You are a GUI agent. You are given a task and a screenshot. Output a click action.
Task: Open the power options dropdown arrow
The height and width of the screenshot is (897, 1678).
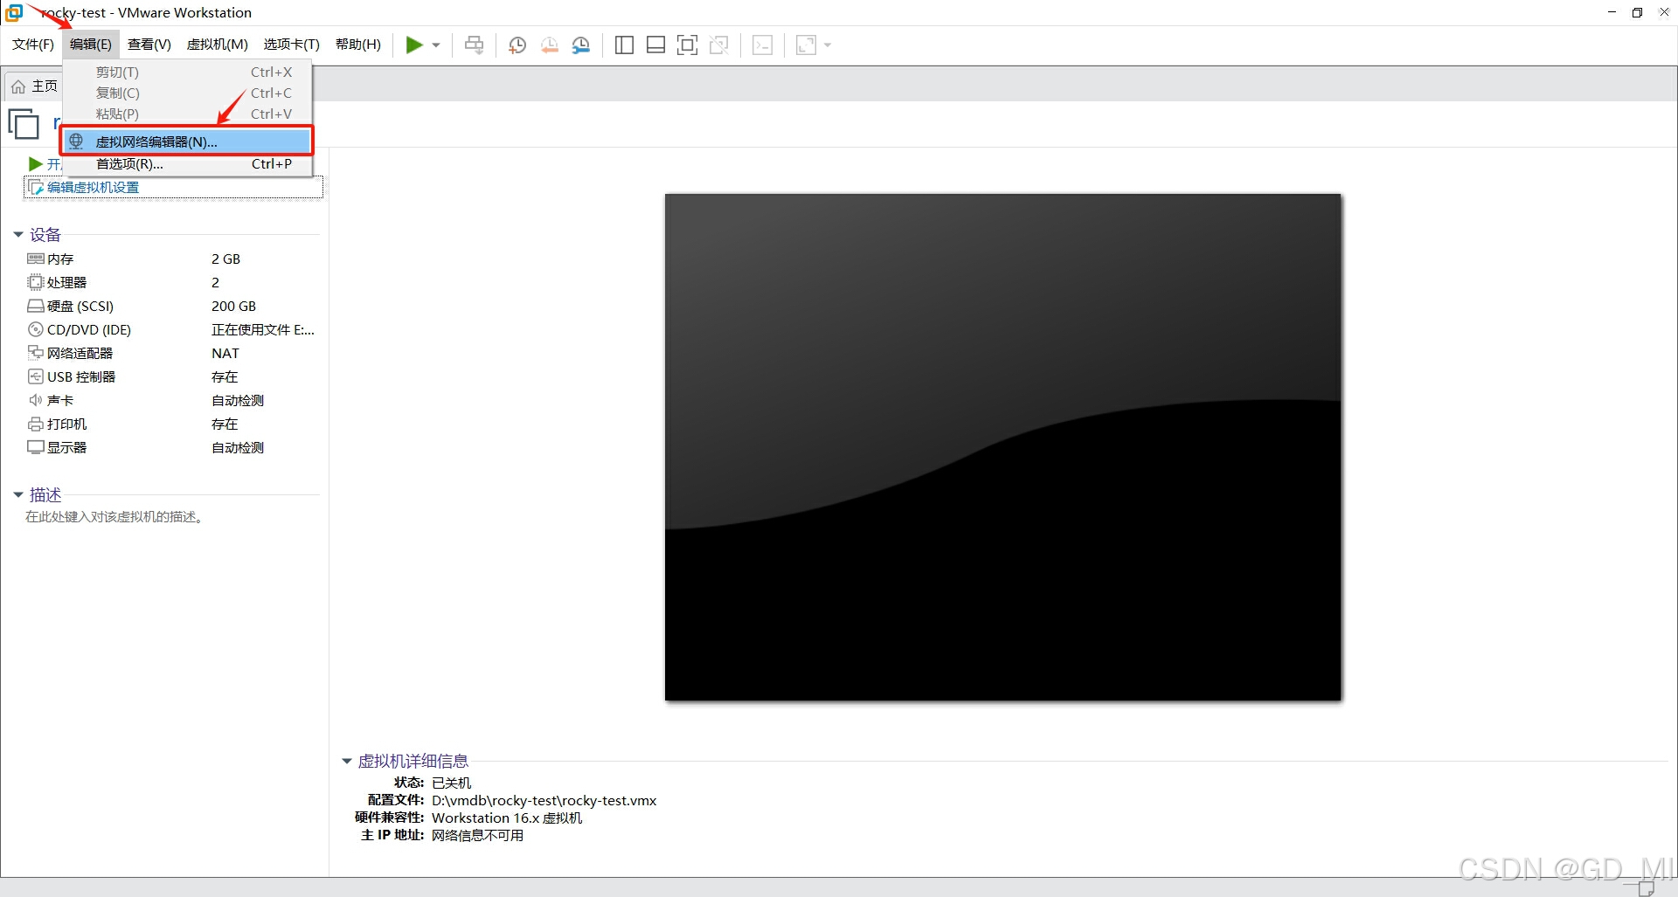pos(436,45)
